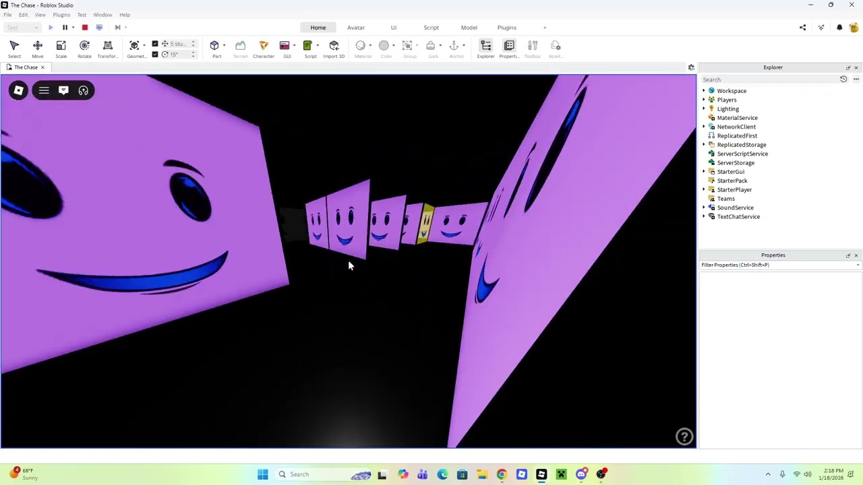
Task: Select the ReplicatedFirst item
Action: point(737,136)
